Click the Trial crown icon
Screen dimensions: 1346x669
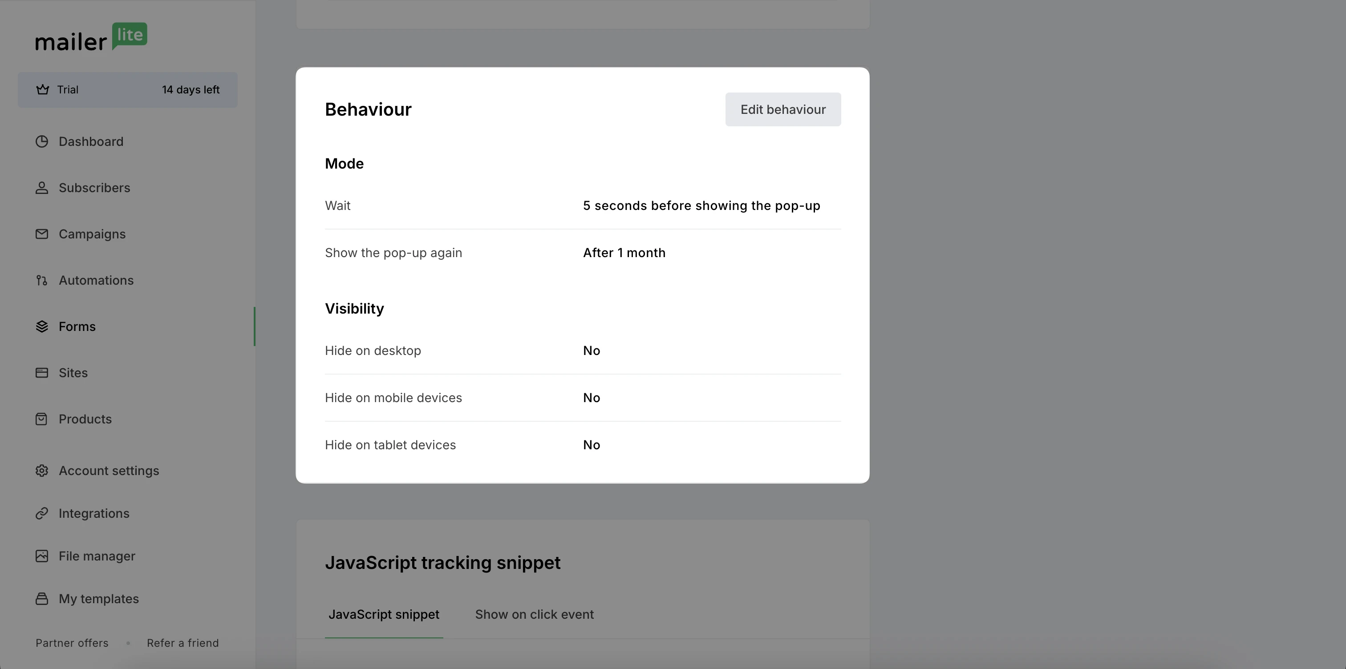coord(43,89)
